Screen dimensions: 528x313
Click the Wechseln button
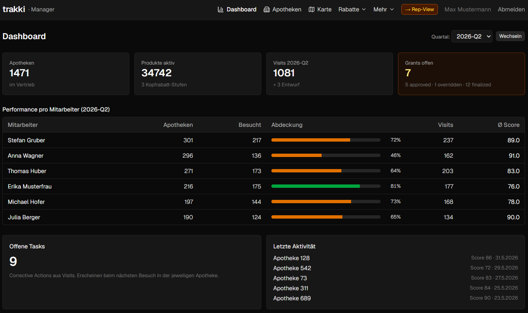(x=510, y=36)
